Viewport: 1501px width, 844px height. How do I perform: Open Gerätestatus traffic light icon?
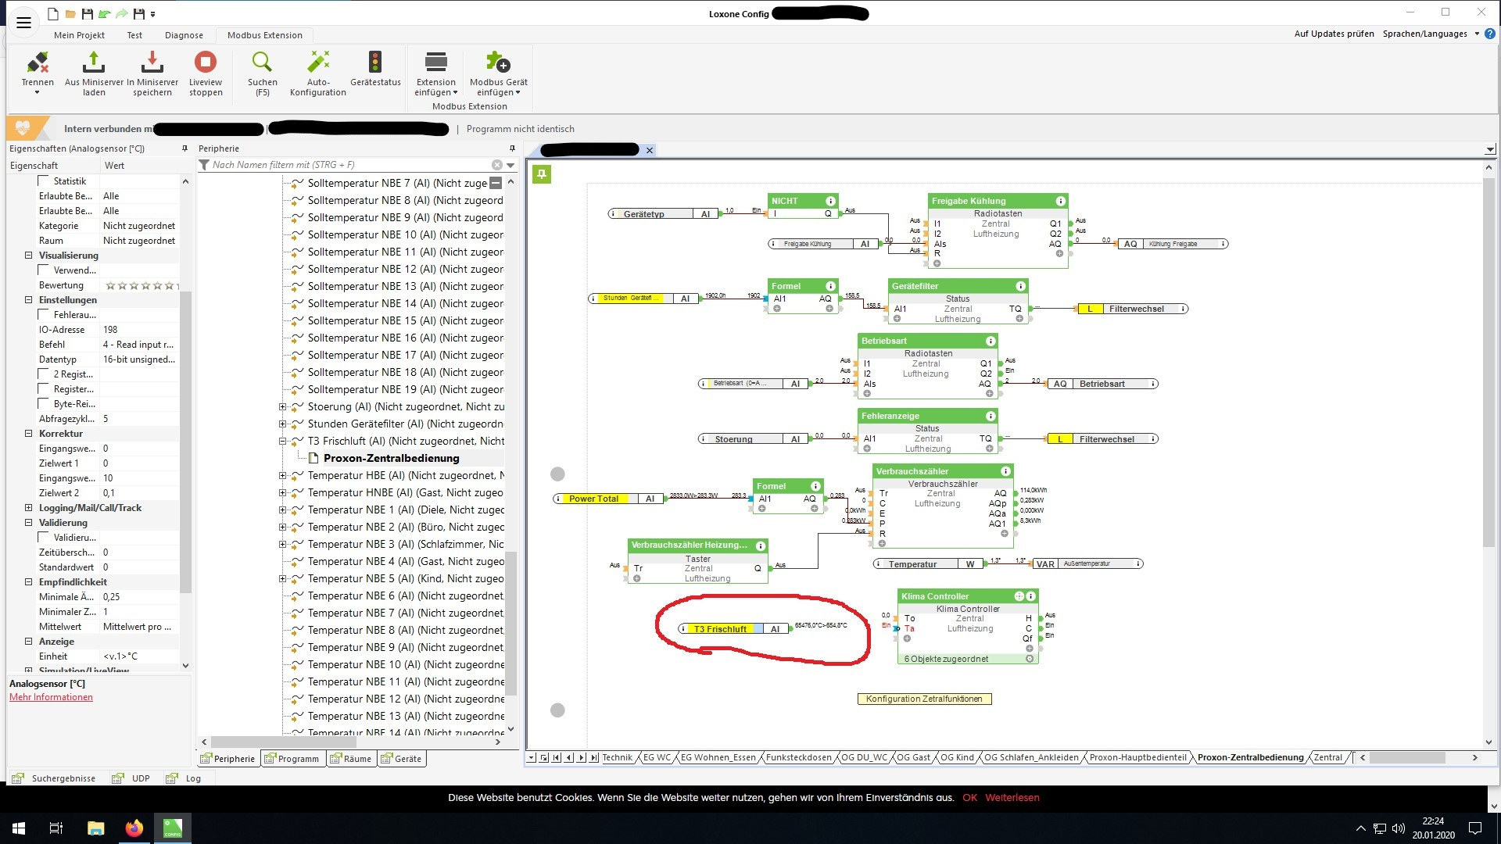[x=375, y=63]
